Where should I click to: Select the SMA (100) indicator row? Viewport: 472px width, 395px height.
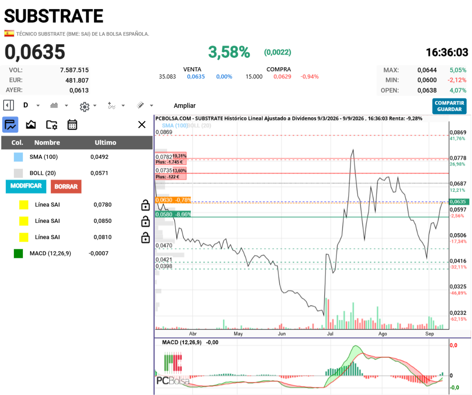pyautogui.click(x=77, y=157)
